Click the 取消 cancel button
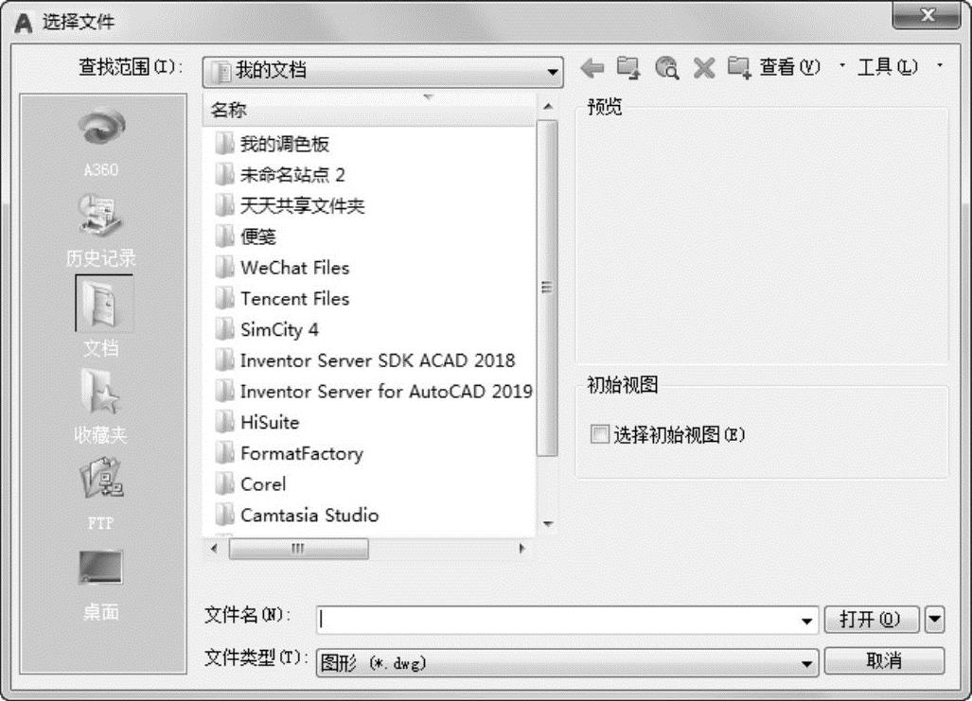 (x=884, y=661)
